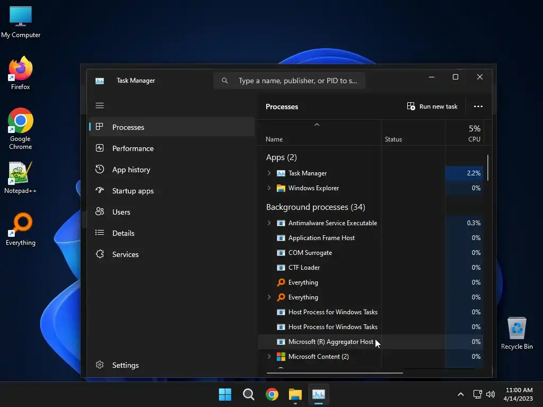Image resolution: width=543 pixels, height=407 pixels.
Task: Select the Everything desktop shortcut
Action: [21, 229]
